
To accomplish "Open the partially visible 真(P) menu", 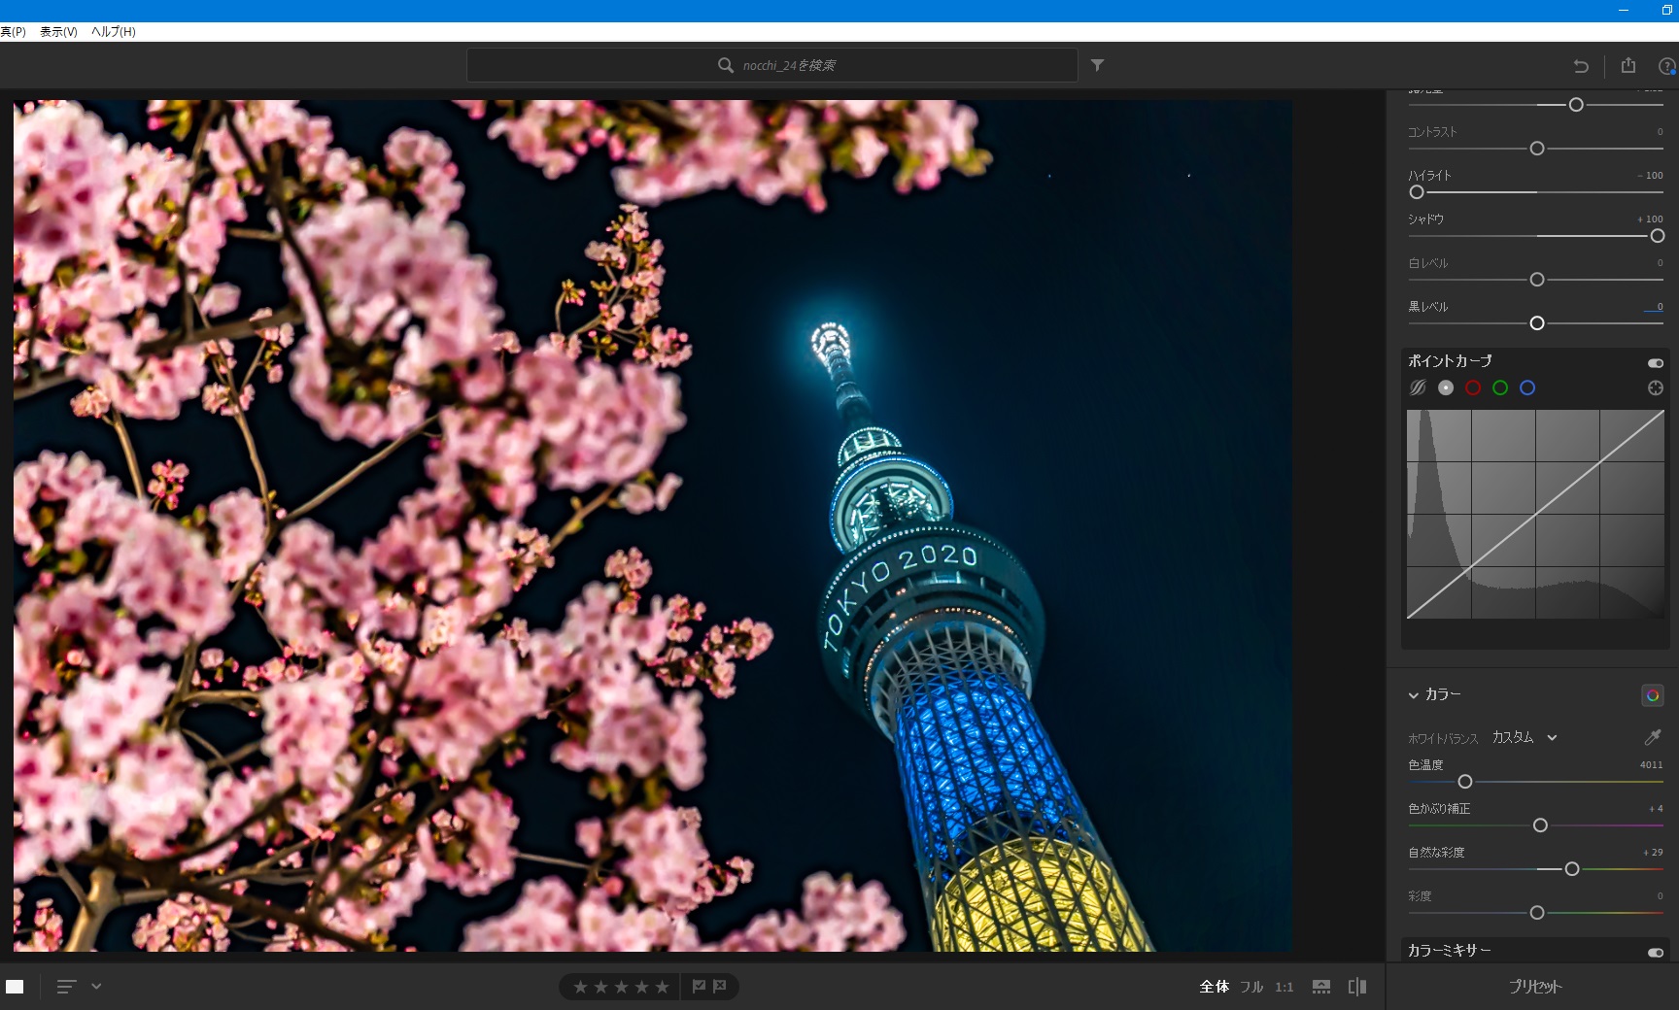I will click(13, 32).
